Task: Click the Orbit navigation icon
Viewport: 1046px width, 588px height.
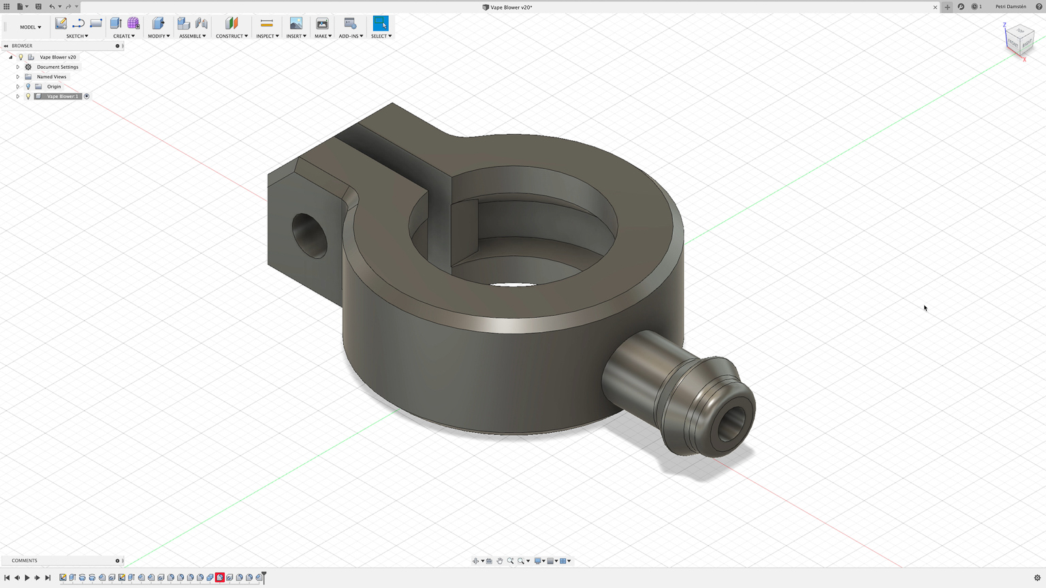Action: pyautogui.click(x=475, y=561)
